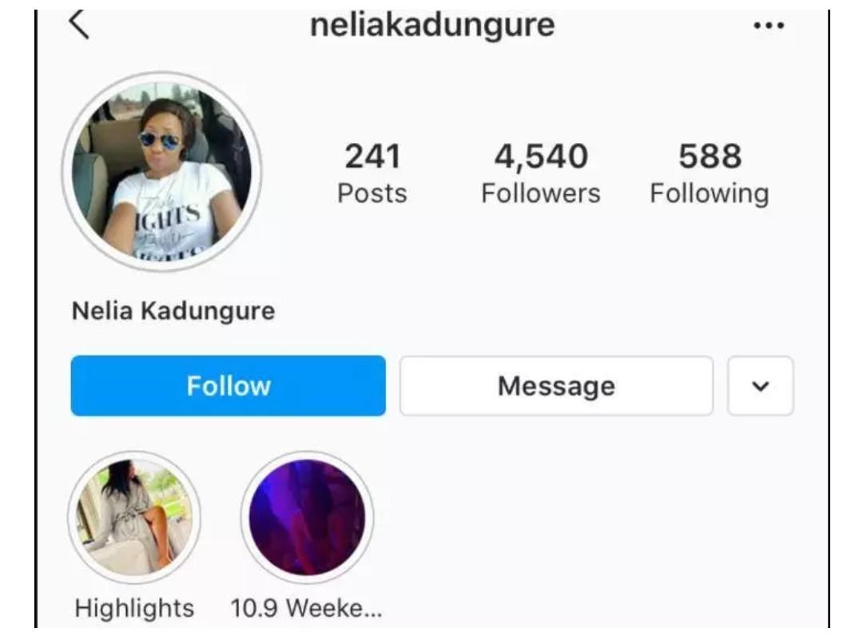This screenshot has height=644, width=863.
Task: Tap the sunglasses in the profile photo
Action: tap(159, 140)
